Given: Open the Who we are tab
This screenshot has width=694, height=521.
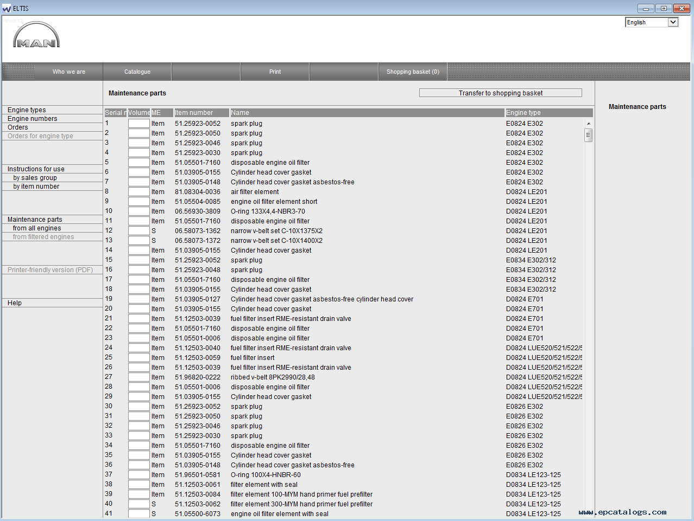Looking at the screenshot, I should [69, 72].
